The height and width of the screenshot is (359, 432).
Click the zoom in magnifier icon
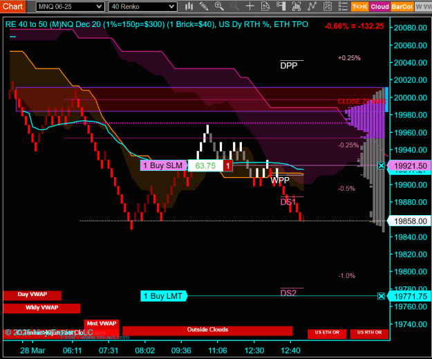pyautogui.click(x=219, y=6)
